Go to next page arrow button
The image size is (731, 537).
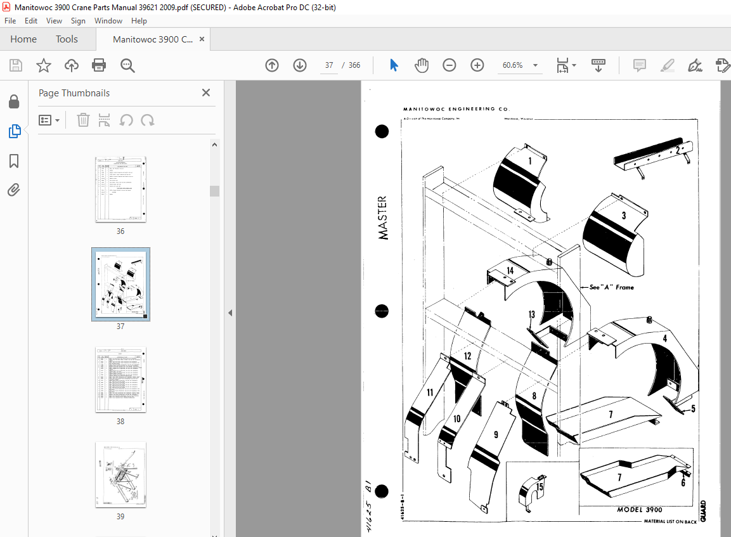coord(300,65)
